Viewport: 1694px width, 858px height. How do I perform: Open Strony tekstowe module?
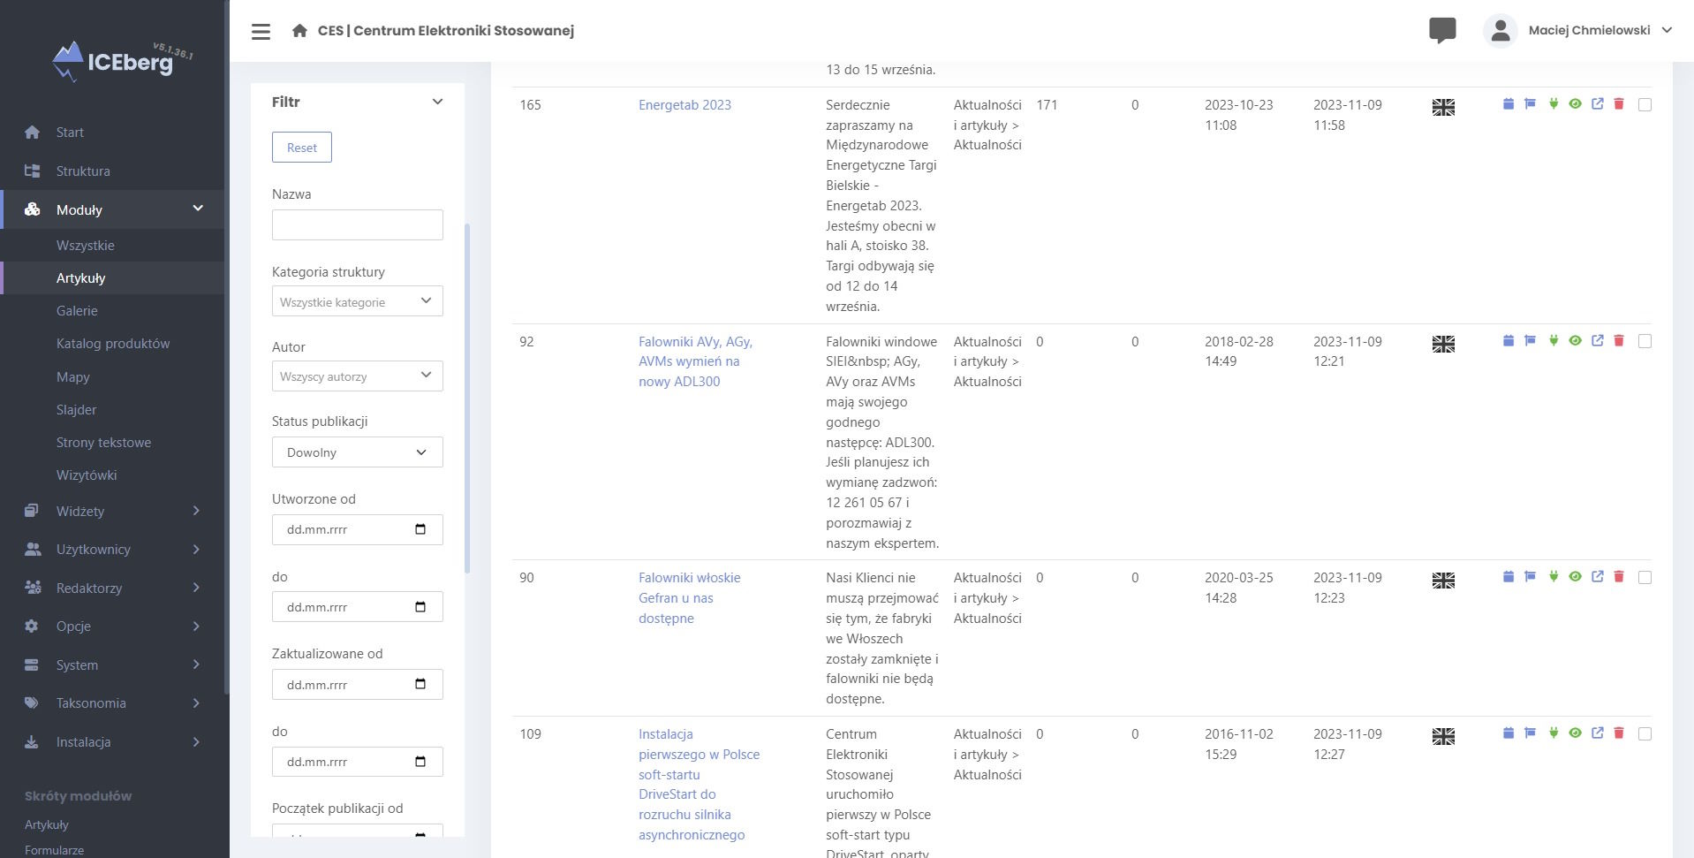(103, 443)
